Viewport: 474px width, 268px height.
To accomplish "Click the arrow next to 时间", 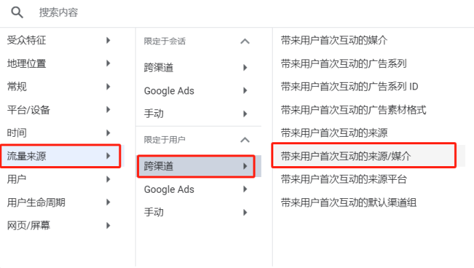I will (x=108, y=133).
